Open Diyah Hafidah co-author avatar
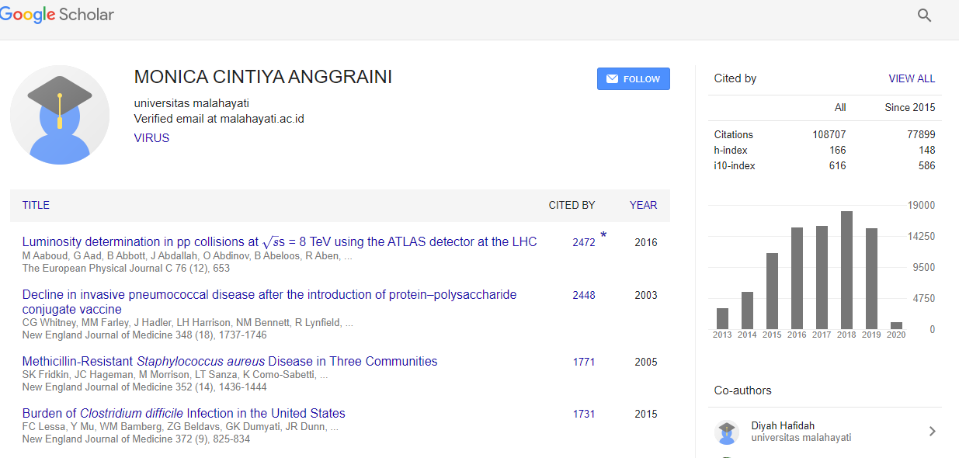Screen dimensions: 959x458 pyautogui.click(x=727, y=432)
